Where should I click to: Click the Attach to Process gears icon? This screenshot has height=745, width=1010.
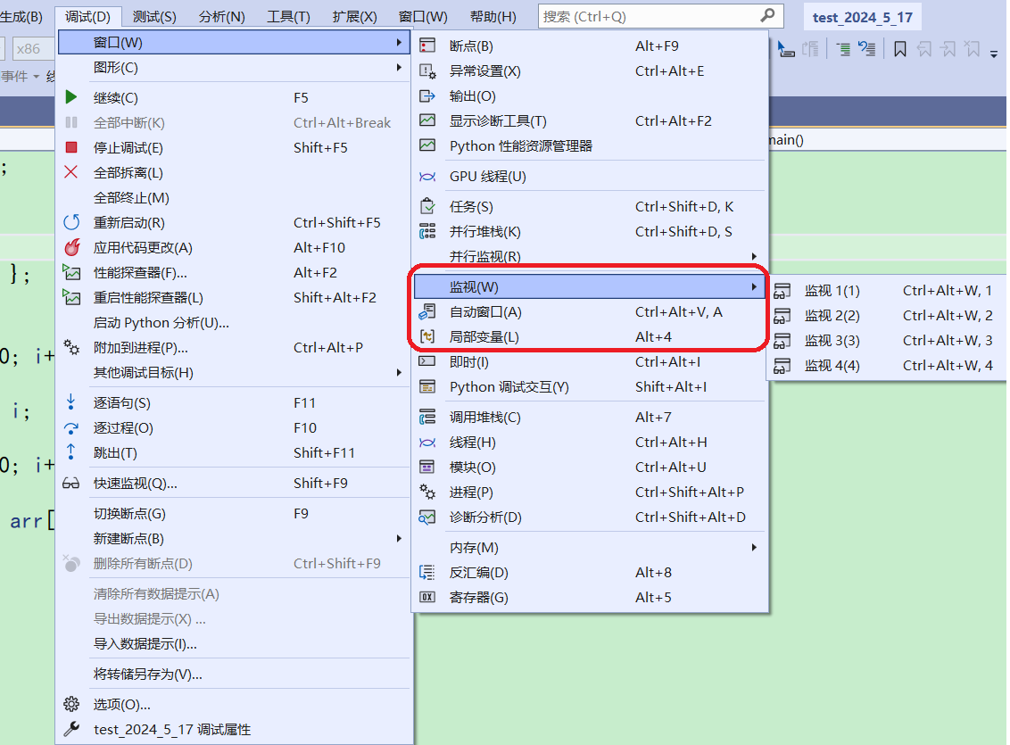pos(71,348)
